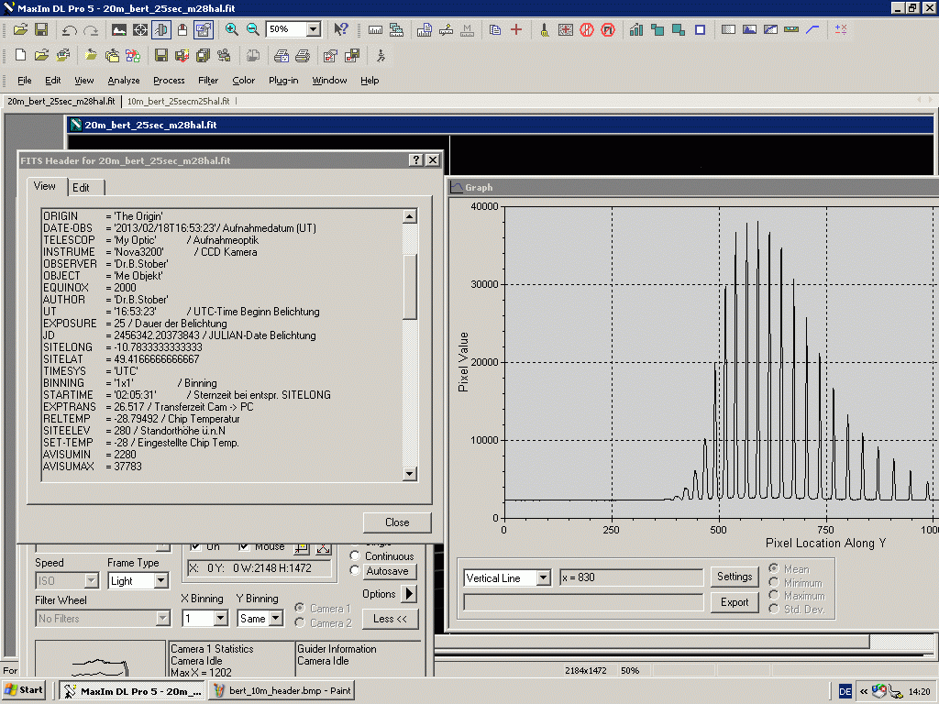Click the Export button in the Graph panel
939x704 pixels.
pos(735,602)
